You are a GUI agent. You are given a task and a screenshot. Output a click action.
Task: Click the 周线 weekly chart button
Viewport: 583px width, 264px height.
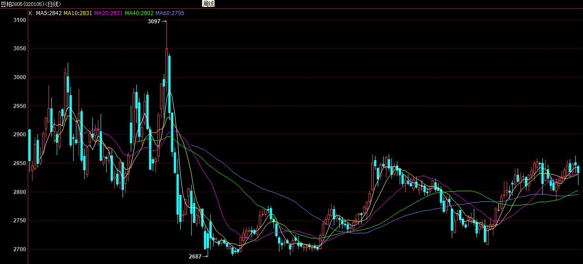click(x=208, y=4)
